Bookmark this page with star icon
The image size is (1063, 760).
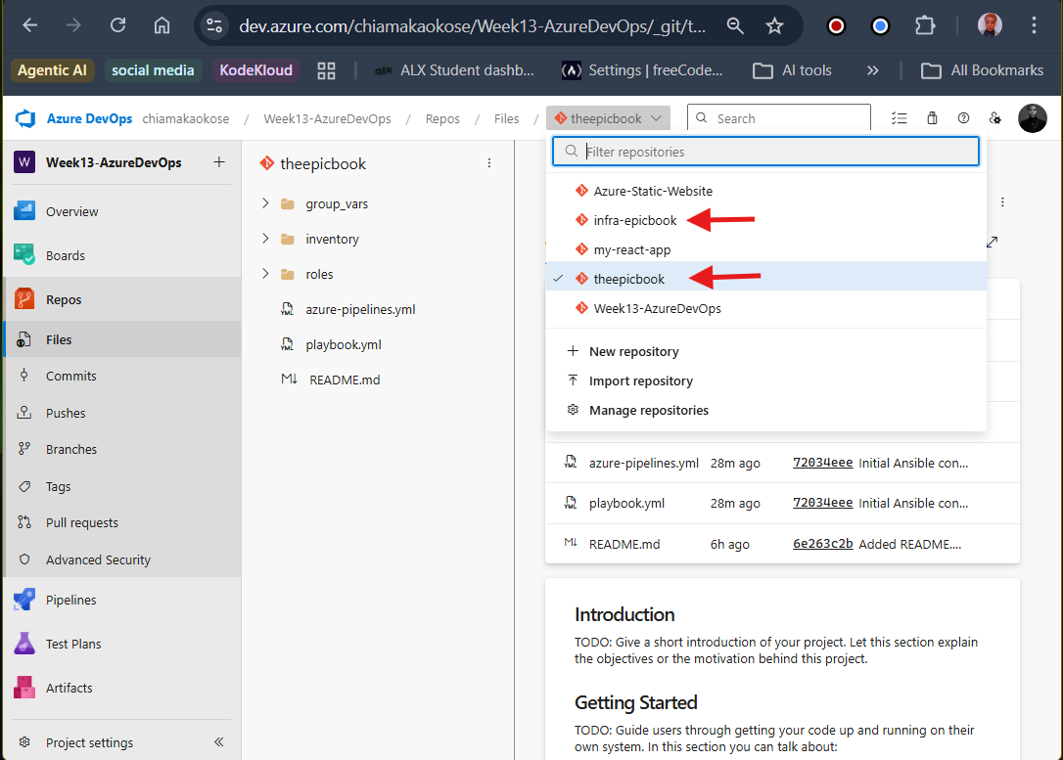(x=774, y=25)
